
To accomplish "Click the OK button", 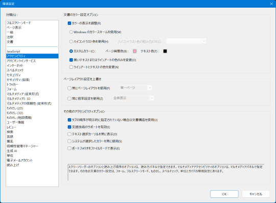I will 224,194.
